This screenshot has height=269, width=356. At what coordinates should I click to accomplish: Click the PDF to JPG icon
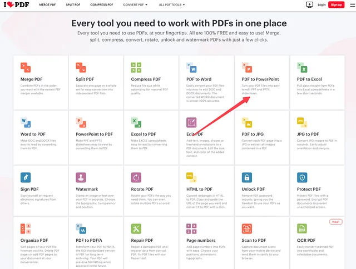pyautogui.click(x=247, y=122)
